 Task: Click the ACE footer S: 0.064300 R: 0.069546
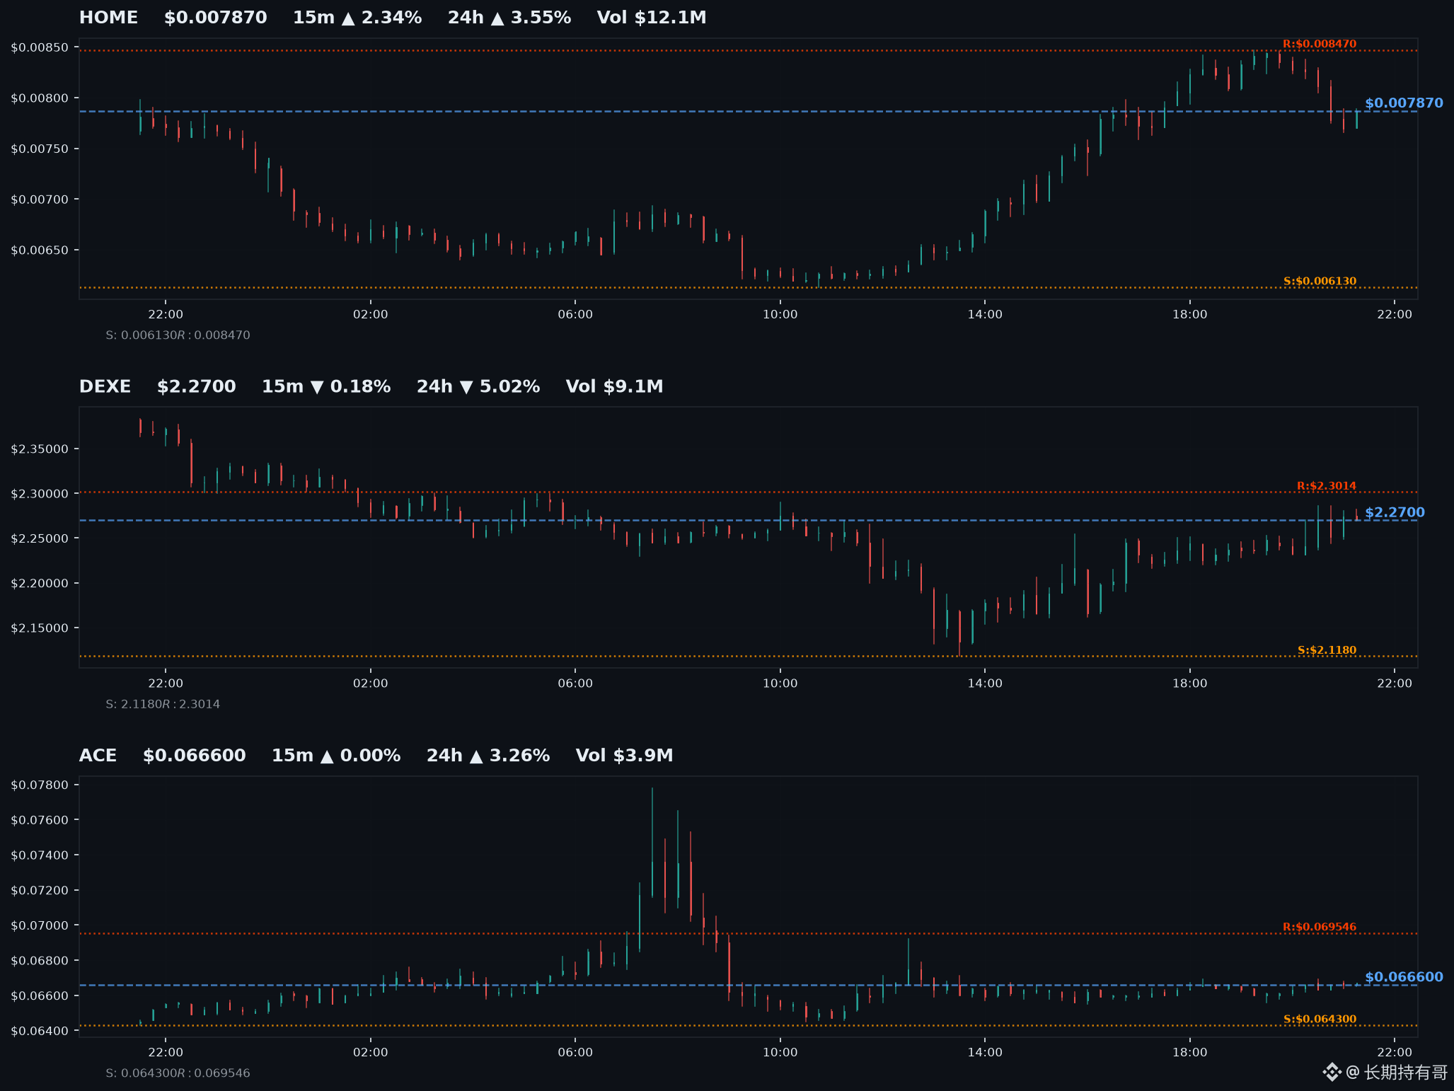point(178,1073)
